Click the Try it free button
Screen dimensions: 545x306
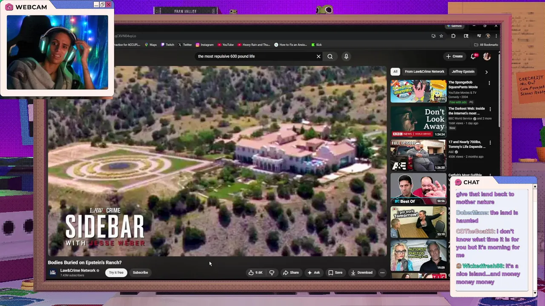click(116, 272)
